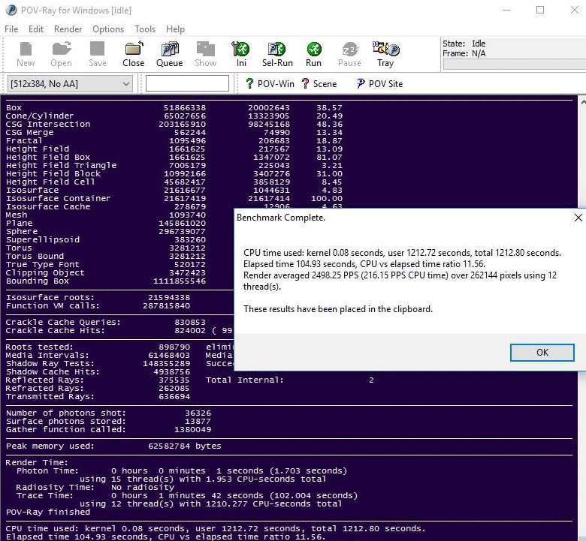Click the POV-Ray title bar app icon
586x541 pixels.
tap(11, 10)
